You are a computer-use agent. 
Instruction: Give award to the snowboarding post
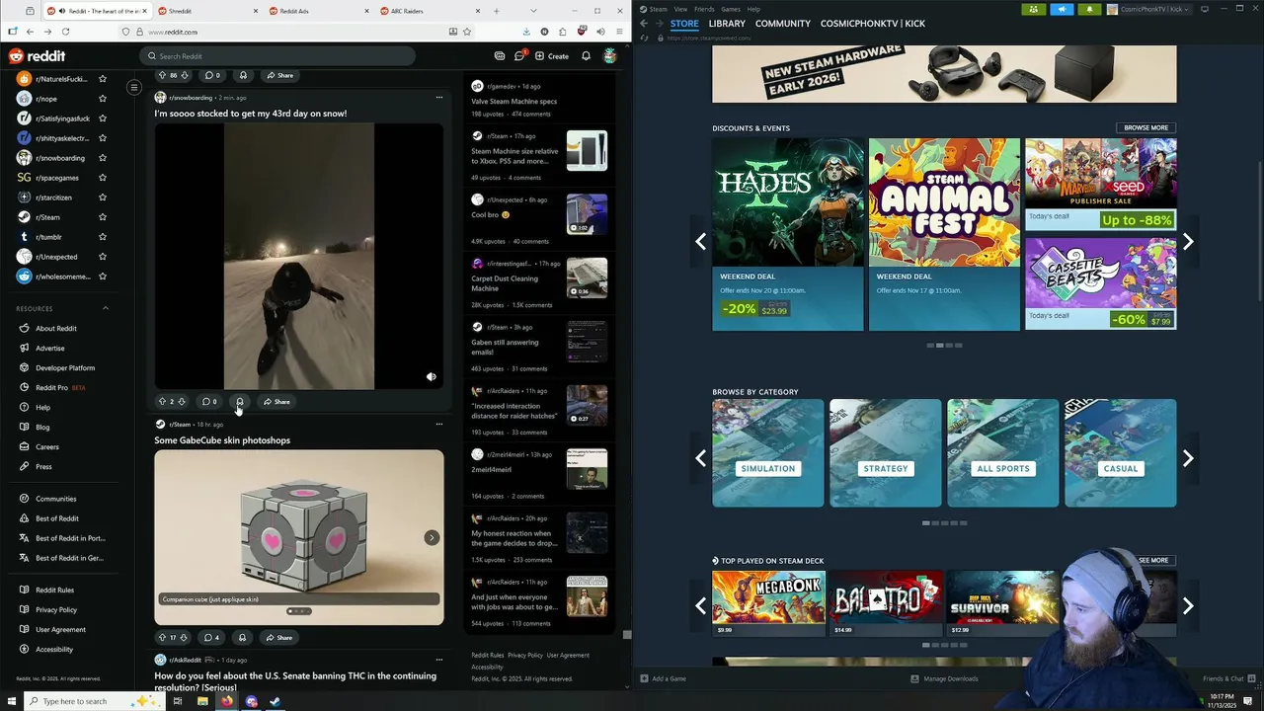[x=240, y=402]
